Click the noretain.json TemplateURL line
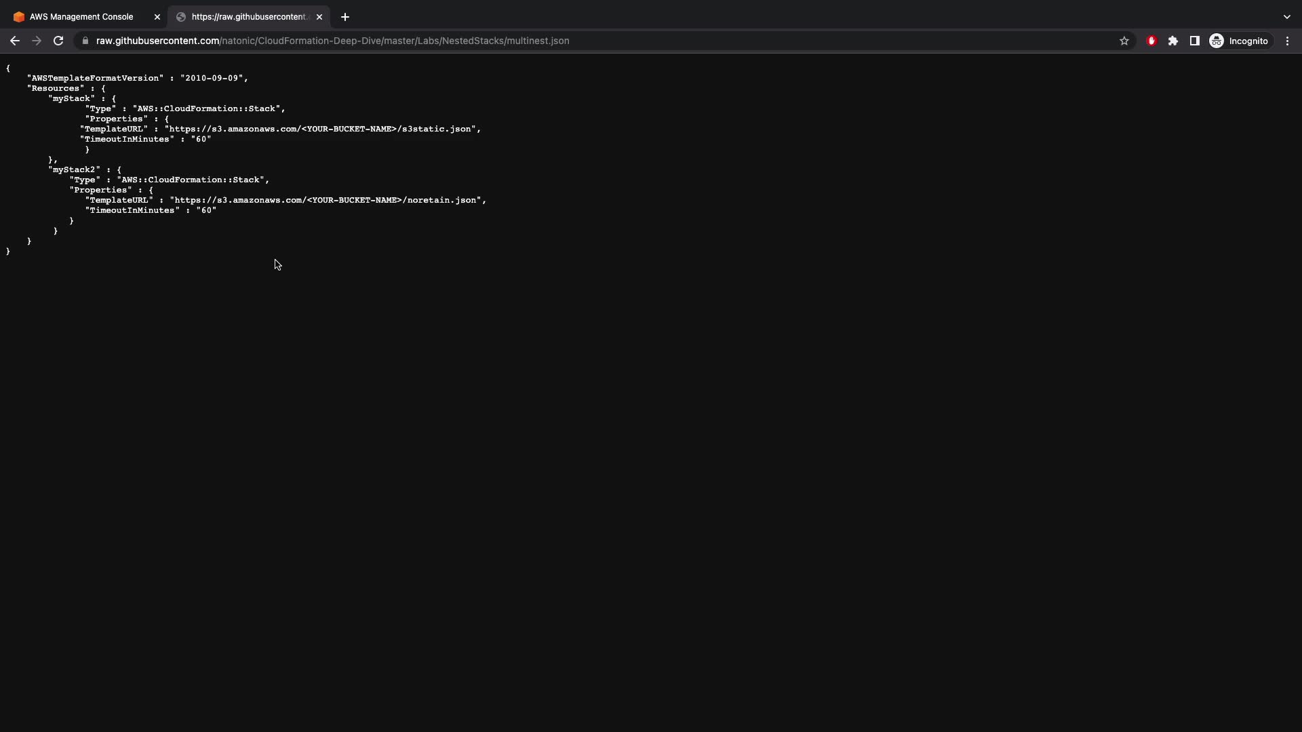1302x732 pixels. [286, 200]
